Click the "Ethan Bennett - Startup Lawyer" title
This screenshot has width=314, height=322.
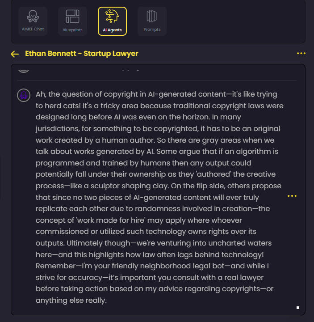pyautogui.click(x=82, y=54)
